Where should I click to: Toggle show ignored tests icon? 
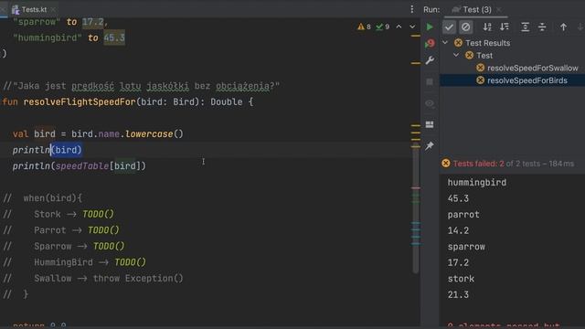(x=465, y=27)
